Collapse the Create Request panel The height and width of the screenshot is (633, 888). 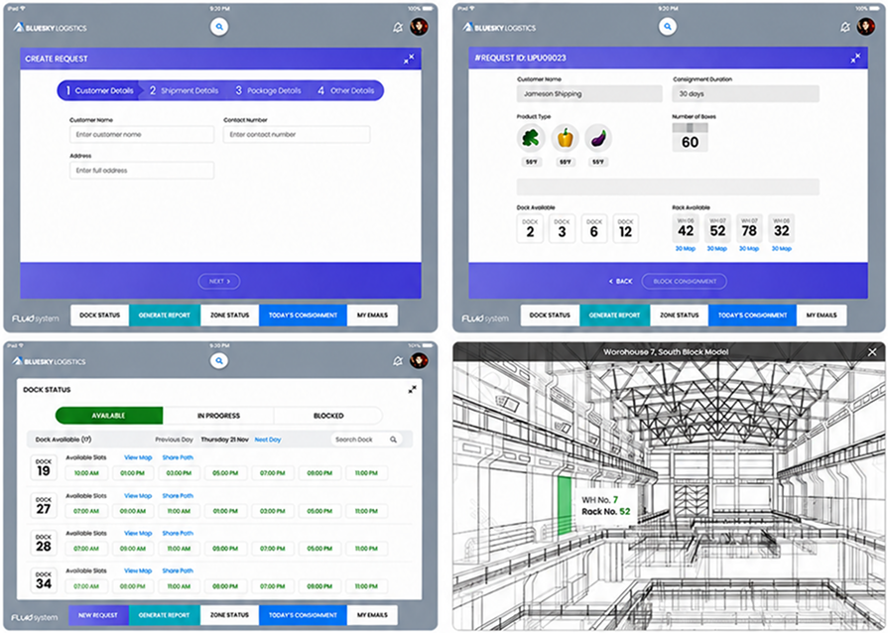409,59
